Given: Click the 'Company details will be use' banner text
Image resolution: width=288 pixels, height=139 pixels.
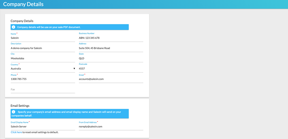Looking at the screenshot, I should click(49, 27).
